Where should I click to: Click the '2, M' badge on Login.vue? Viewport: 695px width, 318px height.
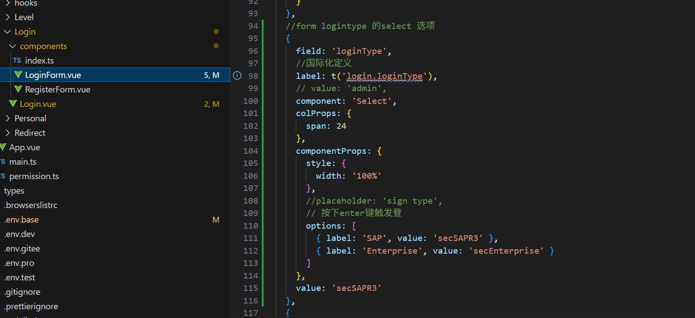(x=212, y=104)
